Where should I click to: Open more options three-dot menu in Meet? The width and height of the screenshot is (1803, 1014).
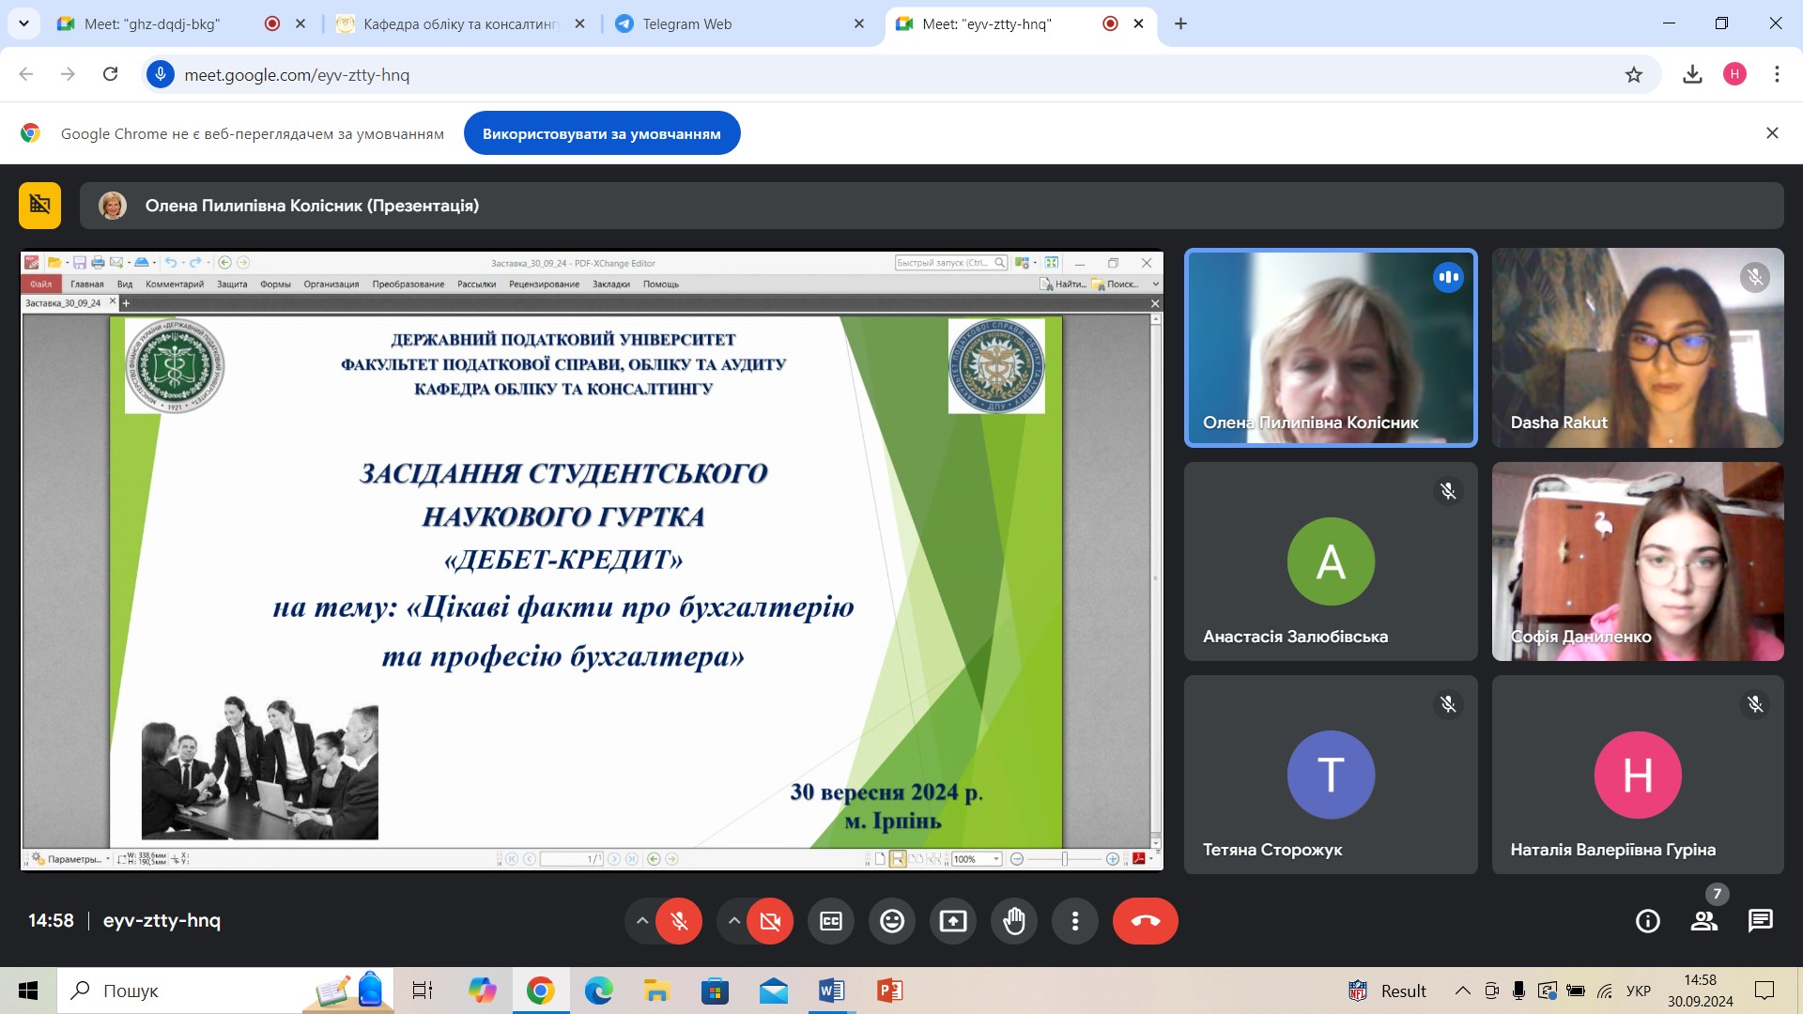tap(1075, 921)
